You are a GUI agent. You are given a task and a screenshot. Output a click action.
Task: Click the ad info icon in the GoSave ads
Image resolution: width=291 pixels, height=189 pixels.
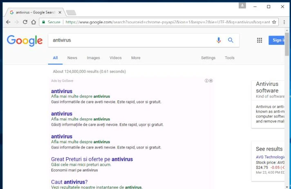pyautogui.click(x=206, y=80)
